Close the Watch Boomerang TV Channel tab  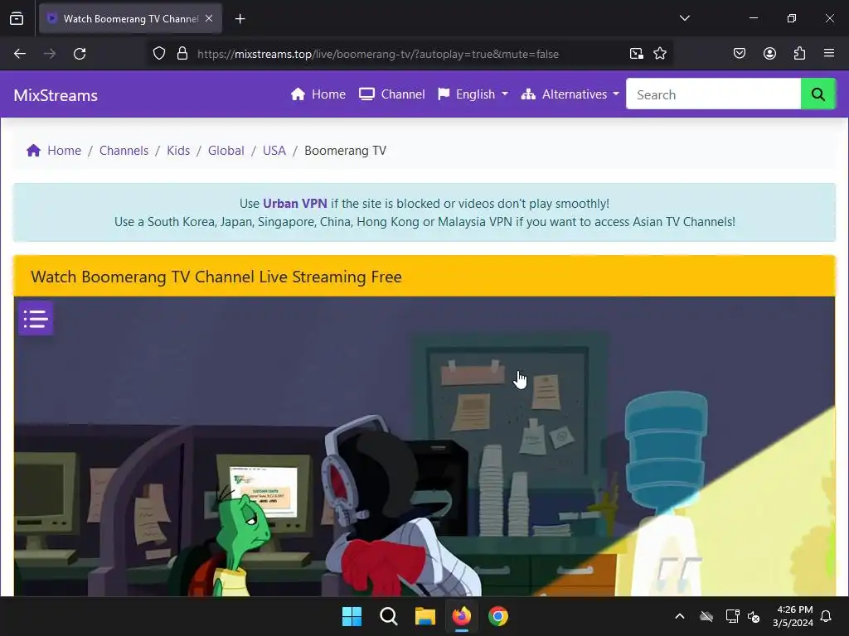[x=209, y=18]
